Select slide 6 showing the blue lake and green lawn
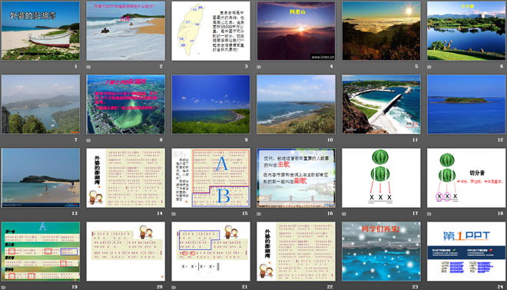The width and height of the screenshot is (507, 290). (x=466, y=31)
